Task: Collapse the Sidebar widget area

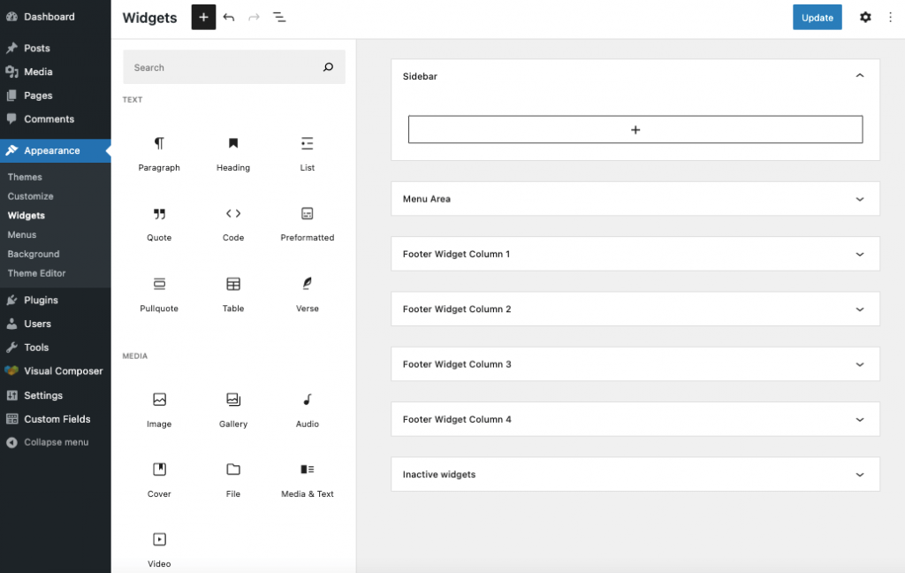Action: tap(858, 76)
